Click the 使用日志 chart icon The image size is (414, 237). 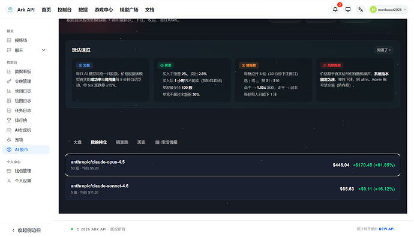pos(9,91)
